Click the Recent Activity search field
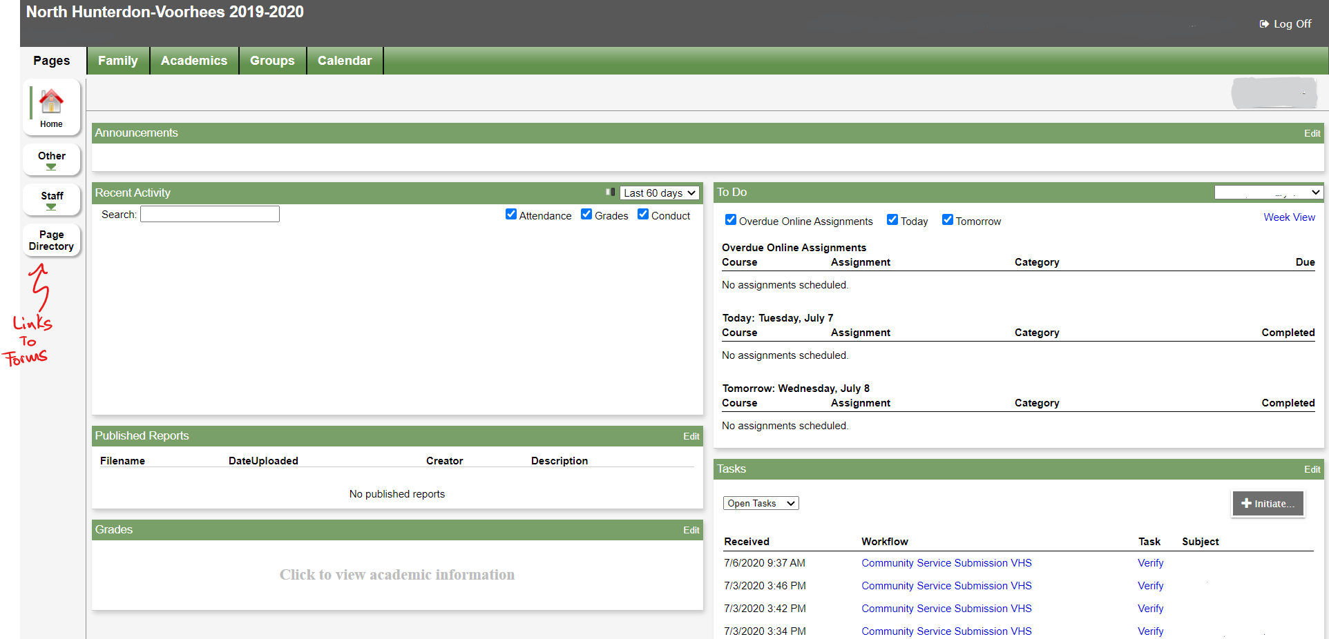 210,215
